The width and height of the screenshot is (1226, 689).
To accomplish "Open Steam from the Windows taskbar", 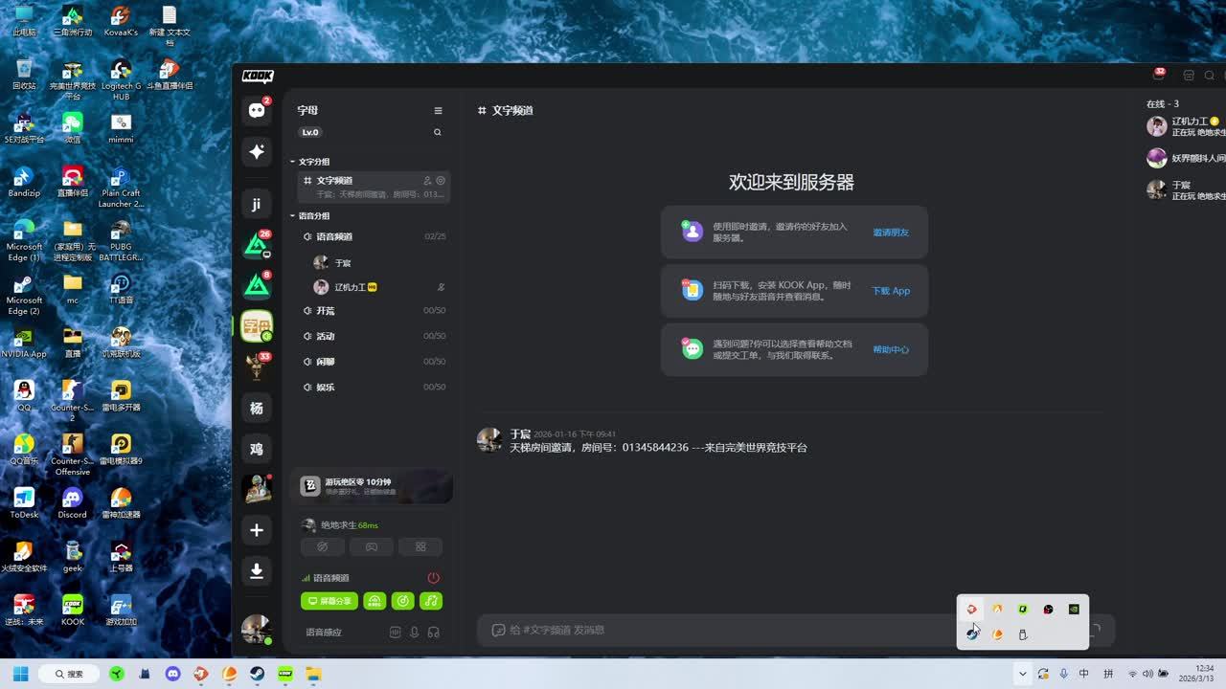I will tap(258, 674).
